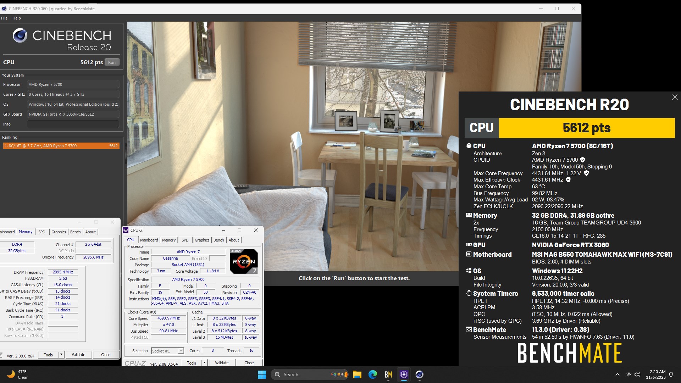This screenshot has height=383, width=681.
Task: Open the clock showing 2:20 AM
Action: coord(655,374)
